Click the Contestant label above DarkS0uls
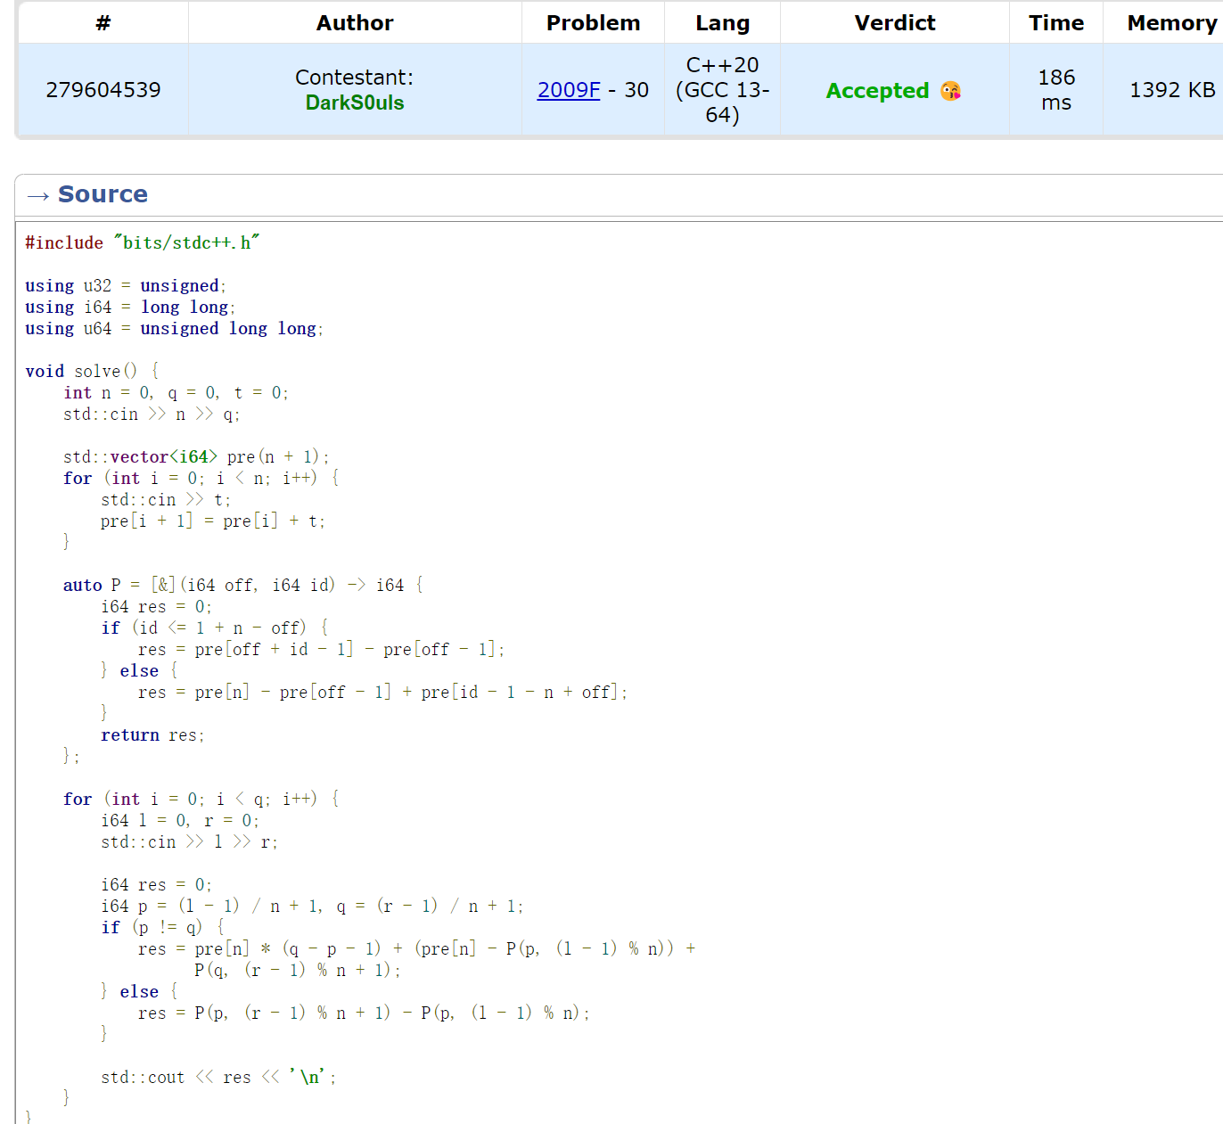This screenshot has width=1223, height=1124. coord(354,78)
